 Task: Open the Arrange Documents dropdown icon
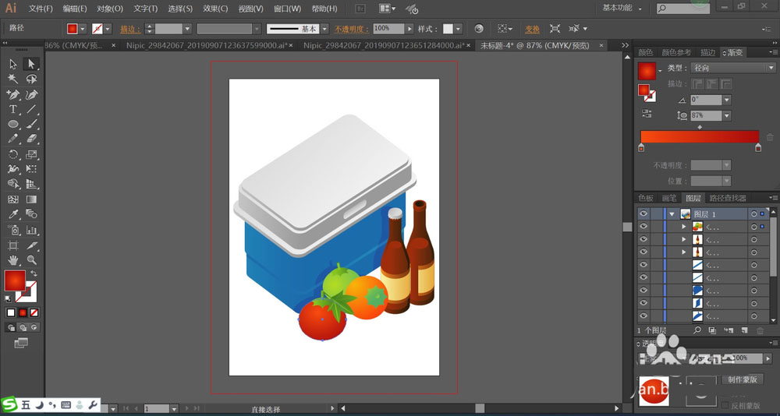(x=388, y=9)
